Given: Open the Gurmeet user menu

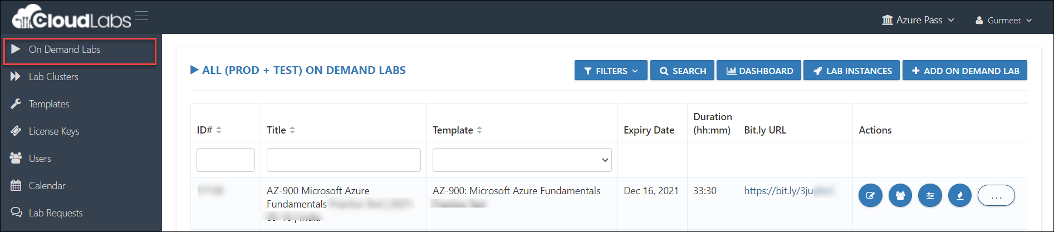Looking at the screenshot, I should 1003,20.
